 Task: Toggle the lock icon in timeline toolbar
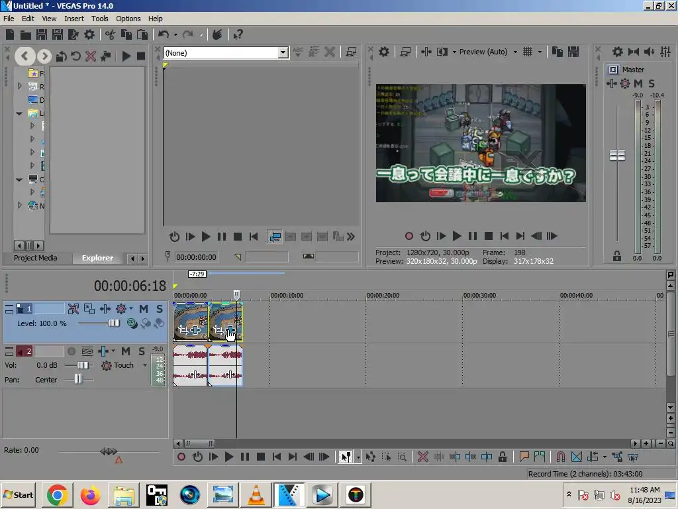(502, 457)
